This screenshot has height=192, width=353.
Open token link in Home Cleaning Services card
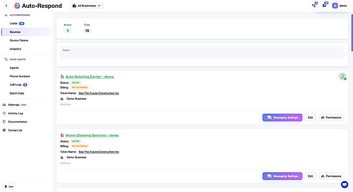99,152
